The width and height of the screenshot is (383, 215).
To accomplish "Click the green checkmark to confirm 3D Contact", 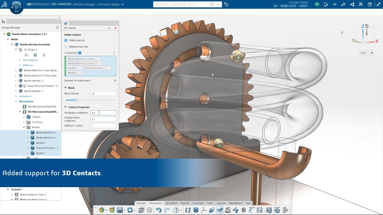I will point(109,28).
